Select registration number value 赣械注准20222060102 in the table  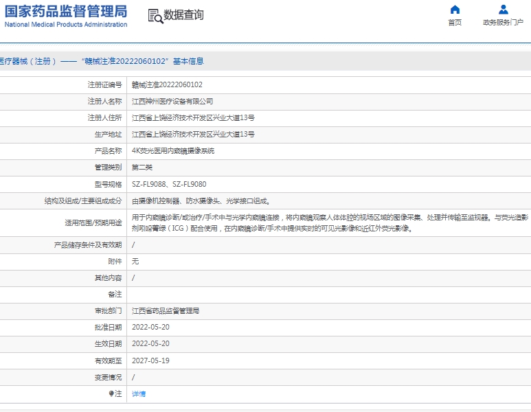coord(167,84)
